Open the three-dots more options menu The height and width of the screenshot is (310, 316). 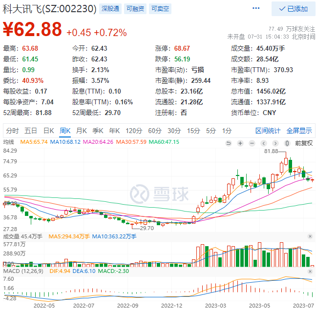pyautogui.click(x=256, y=9)
